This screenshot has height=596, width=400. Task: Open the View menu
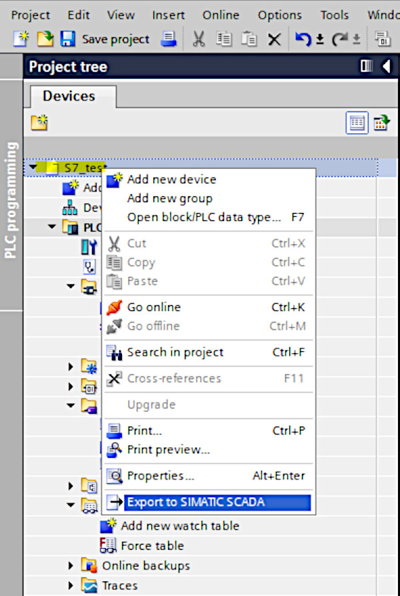coord(121,15)
